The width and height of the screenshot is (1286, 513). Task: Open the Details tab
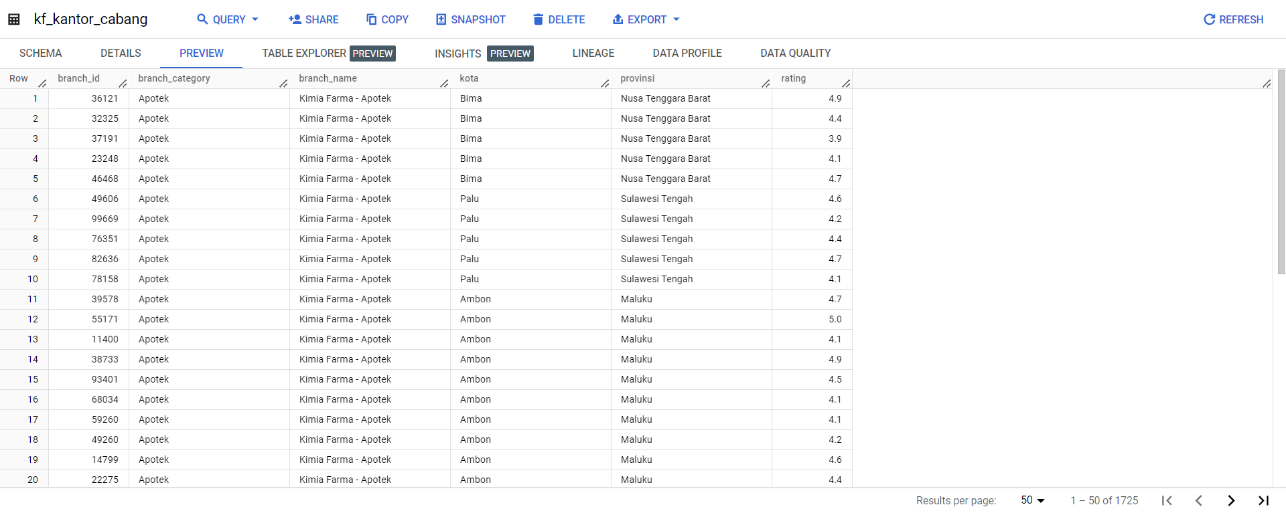pos(121,54)
